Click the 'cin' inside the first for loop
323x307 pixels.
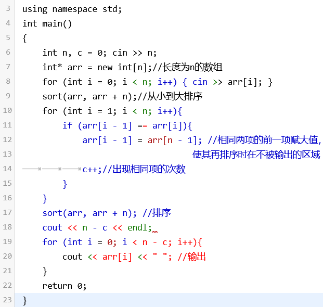click(200, 82)
